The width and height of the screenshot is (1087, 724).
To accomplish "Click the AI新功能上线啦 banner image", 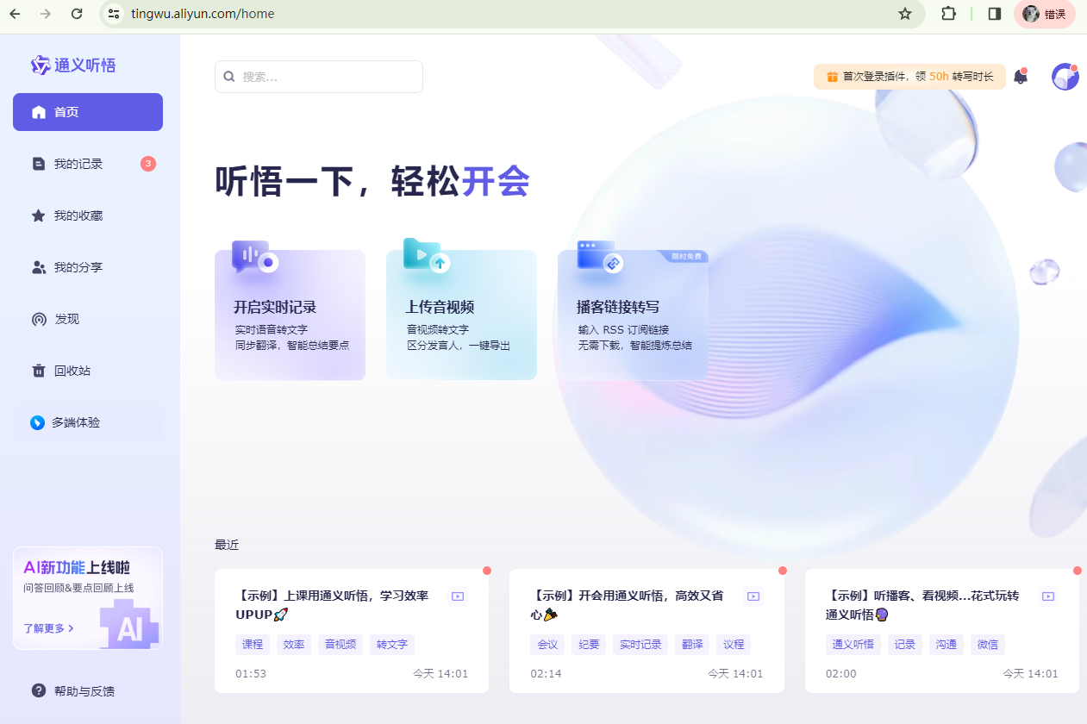I will point(88,598).
